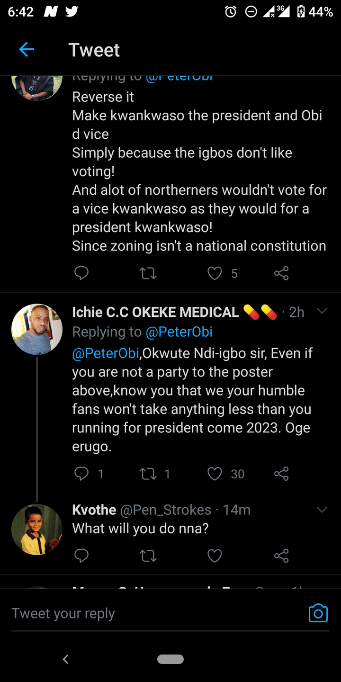The image size is (341, 682).
Task: Expand options chevron on Ichie's tweet
Action: pos(322,311)
